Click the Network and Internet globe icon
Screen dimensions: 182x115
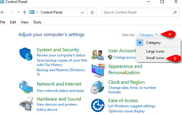coord(26,87)
